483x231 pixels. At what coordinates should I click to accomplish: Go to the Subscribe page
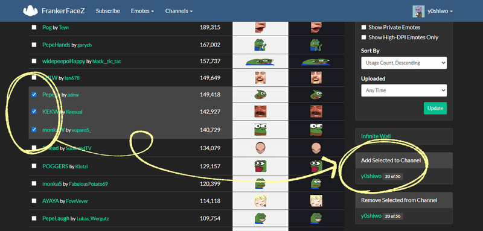pos(108,11)
